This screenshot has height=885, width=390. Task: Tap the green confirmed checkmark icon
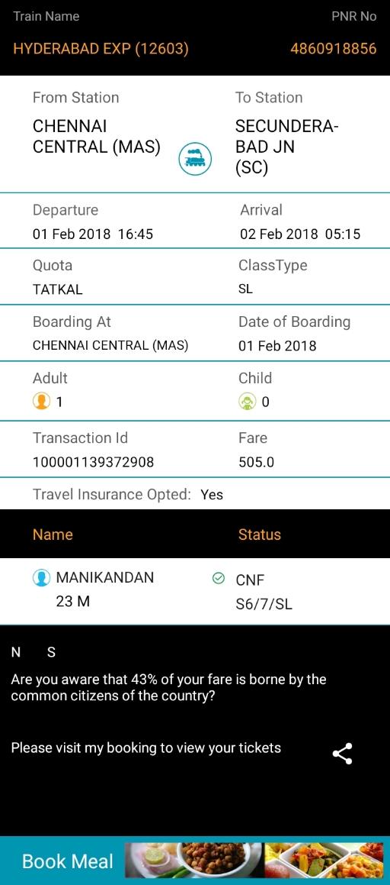pos(219,578)
